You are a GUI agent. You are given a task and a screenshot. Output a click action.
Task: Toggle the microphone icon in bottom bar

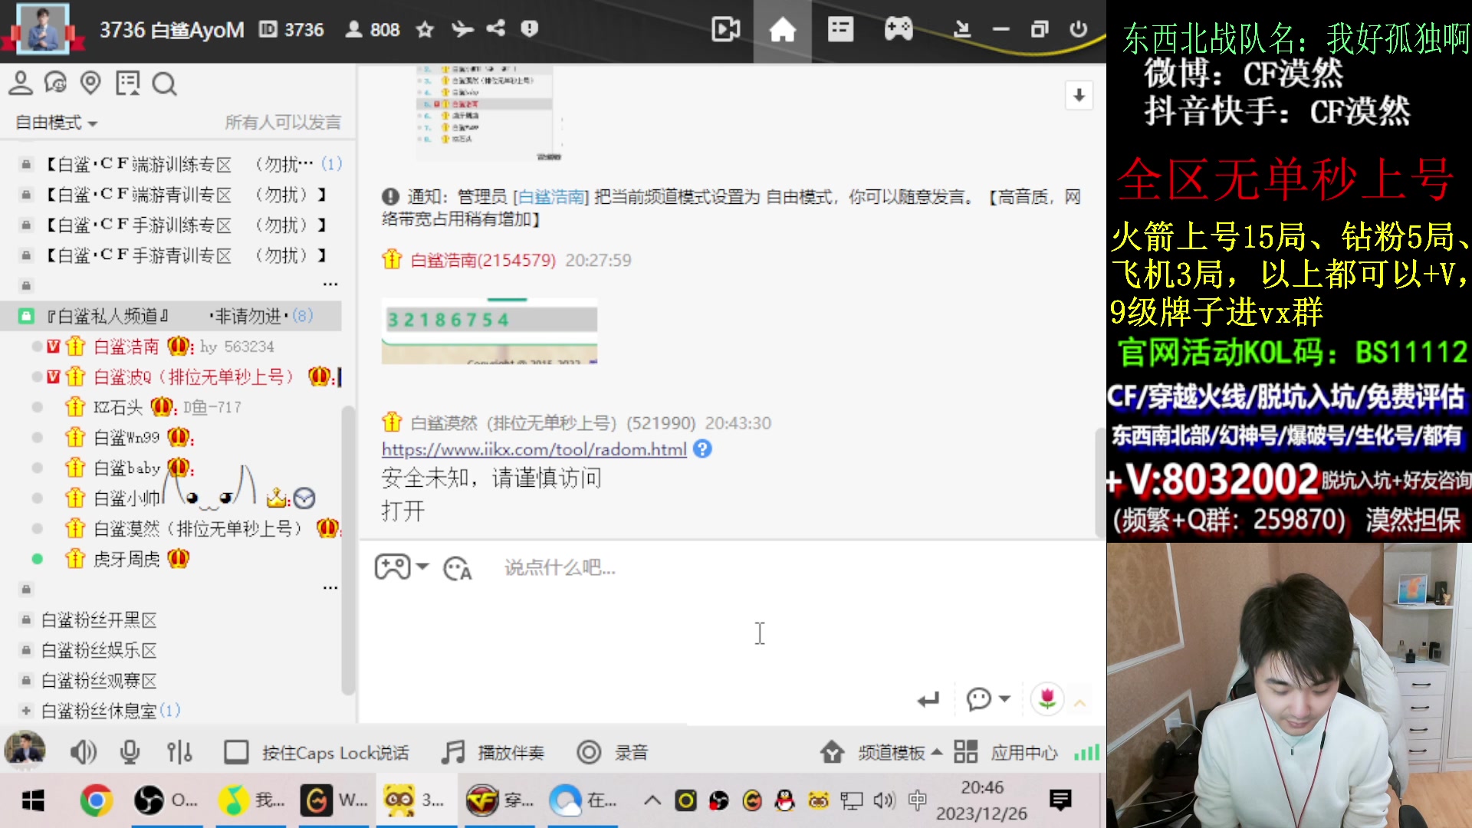point(130,753)
